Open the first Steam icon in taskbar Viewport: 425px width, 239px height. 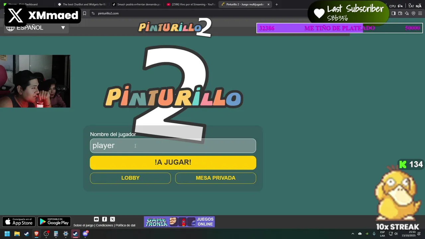pos(27,234)
